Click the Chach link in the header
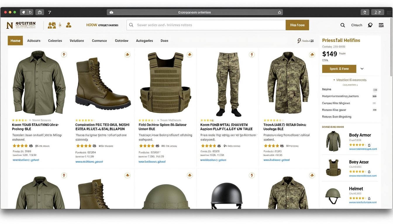This screenshot has width=393, height=224. tap(357, 25)
